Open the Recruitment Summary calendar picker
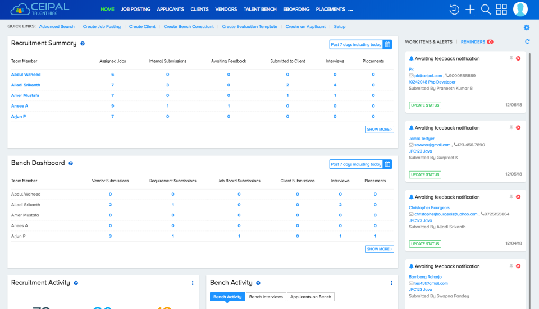This screenshot has width=539, height=309. 387,44
